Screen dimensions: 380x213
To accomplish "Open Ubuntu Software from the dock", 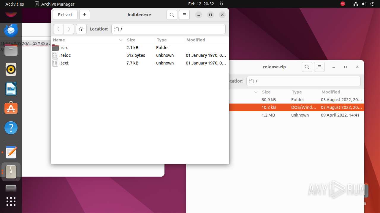I will 11,108.
